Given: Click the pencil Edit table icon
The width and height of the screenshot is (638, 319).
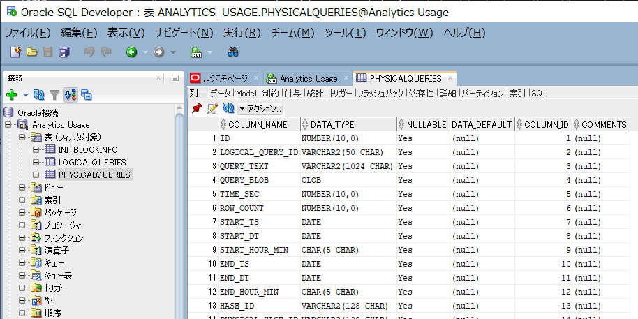Looking at the screenshot, I should pos(213,109).
